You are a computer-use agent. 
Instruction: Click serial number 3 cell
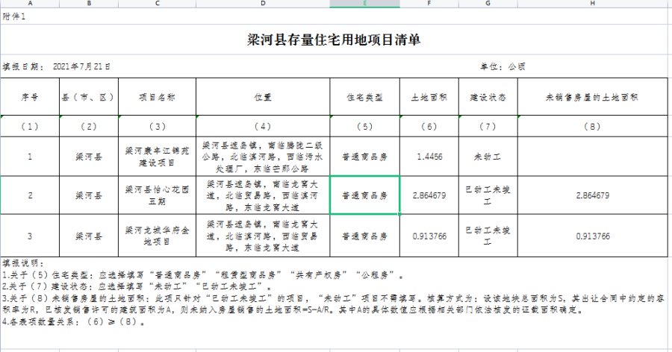point(30,236)
